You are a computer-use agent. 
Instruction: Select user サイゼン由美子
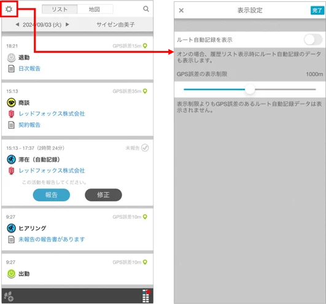coord(115,25)
